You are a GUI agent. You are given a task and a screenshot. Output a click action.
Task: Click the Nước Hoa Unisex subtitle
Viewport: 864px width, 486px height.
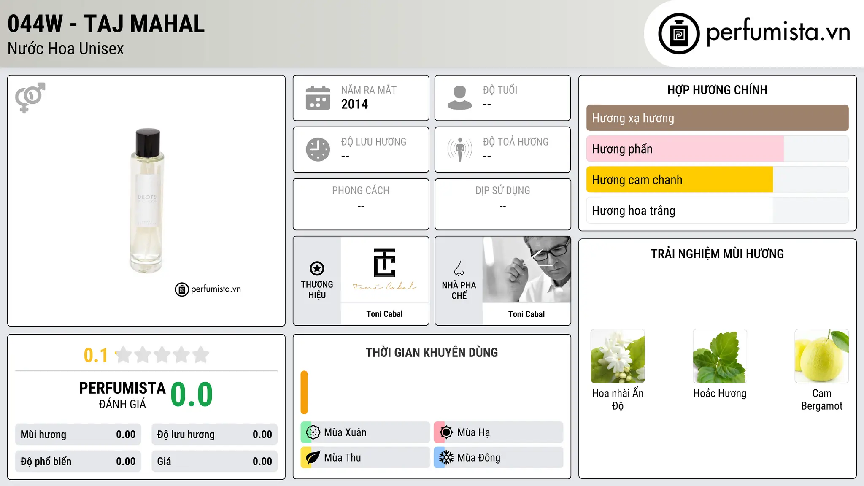point(66,49)
